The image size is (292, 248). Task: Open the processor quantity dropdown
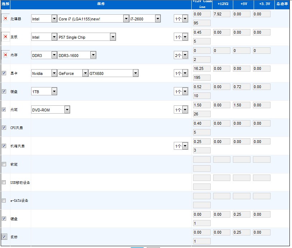(x=181, y=19)
